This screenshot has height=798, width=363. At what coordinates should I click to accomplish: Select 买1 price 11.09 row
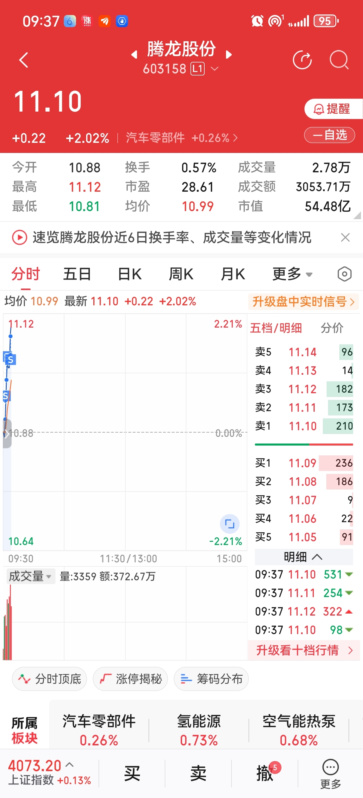pos(304,463)
